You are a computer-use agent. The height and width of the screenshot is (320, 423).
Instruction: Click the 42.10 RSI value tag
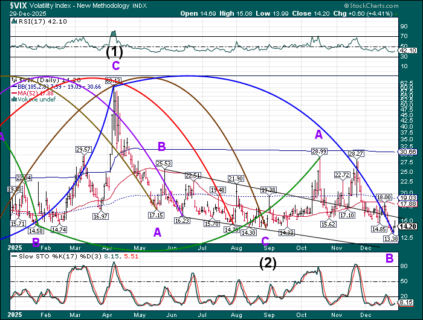(x=408, y=51)
